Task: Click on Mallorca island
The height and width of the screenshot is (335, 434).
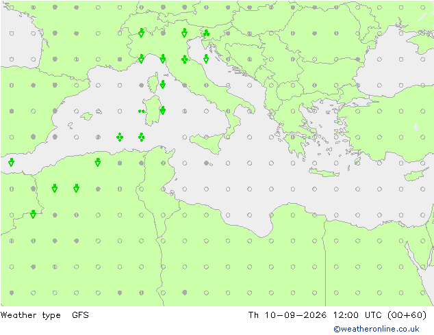Action: coord(87,116)
